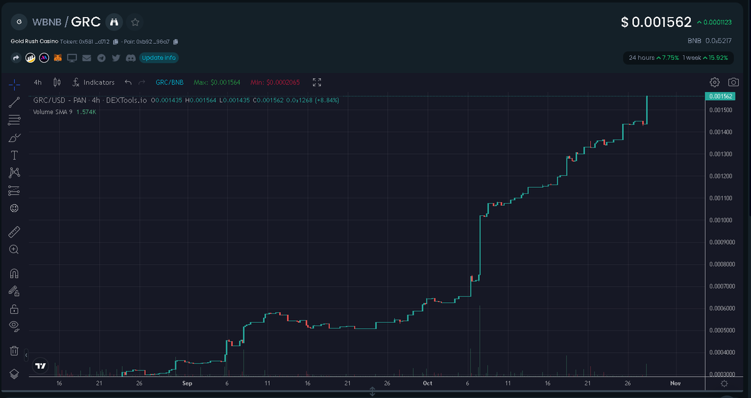Click the GRC token logo
The image size is (751, 398).
click(x=19, y=22)
